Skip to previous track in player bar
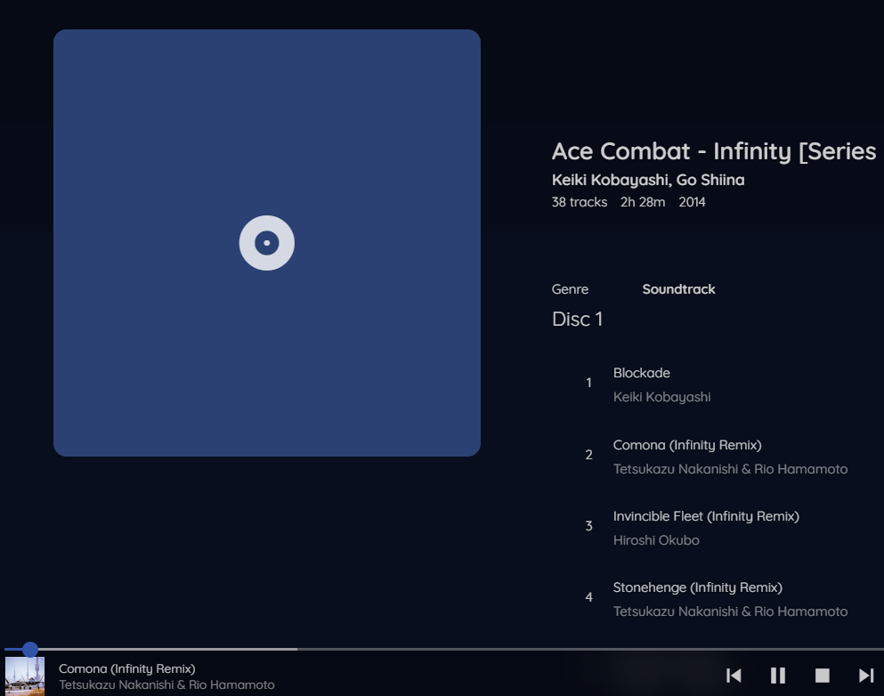Viewport: 884px width, 696px height. [734, 676]
